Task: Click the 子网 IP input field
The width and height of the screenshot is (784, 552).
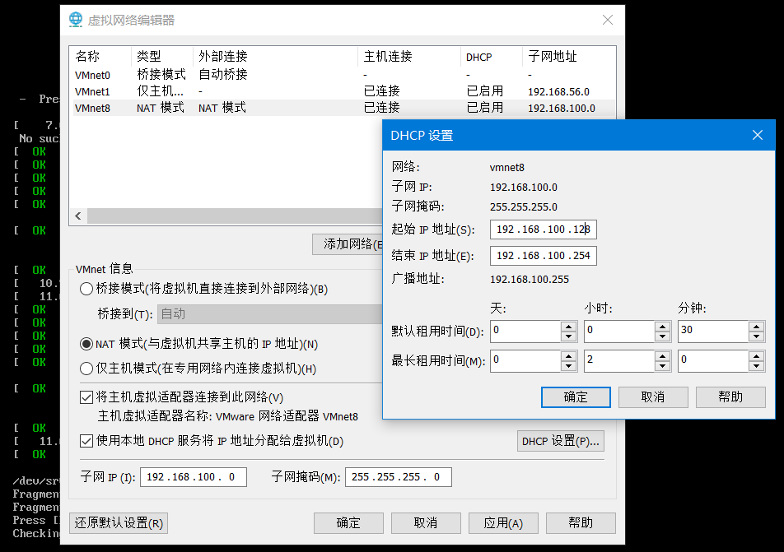Action: coord(194,477)
